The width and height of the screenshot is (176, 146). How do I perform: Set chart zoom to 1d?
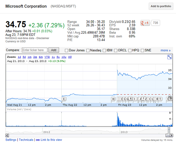pos(19,57)
